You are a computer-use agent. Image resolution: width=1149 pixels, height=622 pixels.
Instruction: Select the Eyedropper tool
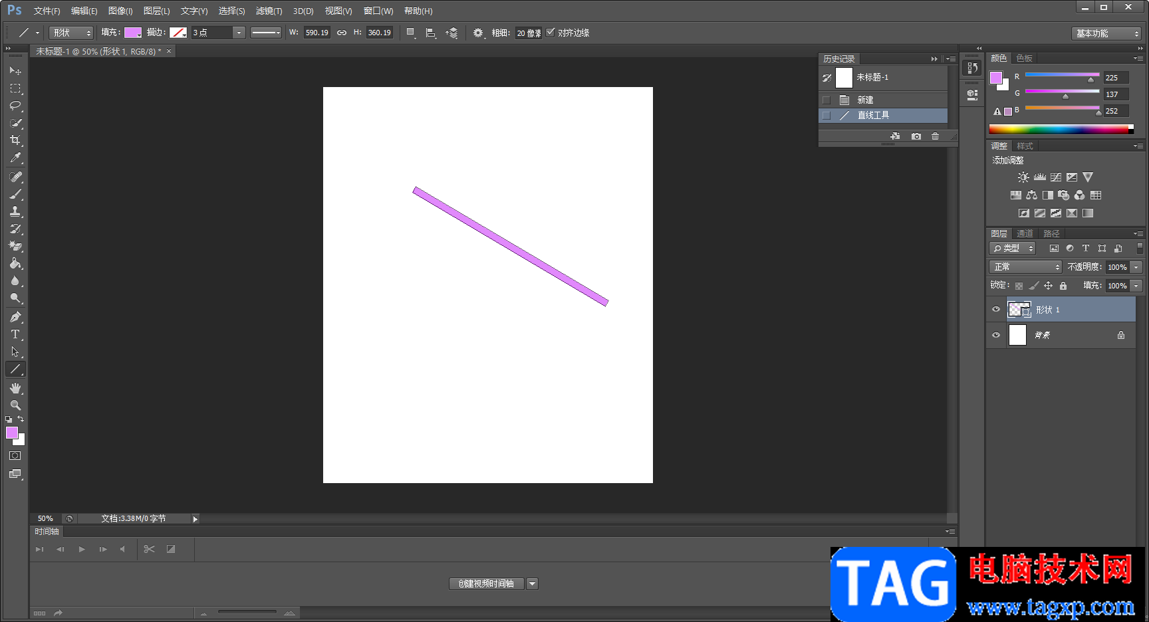point(15,157)
